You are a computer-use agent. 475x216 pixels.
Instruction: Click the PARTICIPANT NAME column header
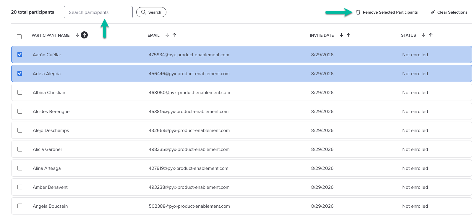[51, 35]
